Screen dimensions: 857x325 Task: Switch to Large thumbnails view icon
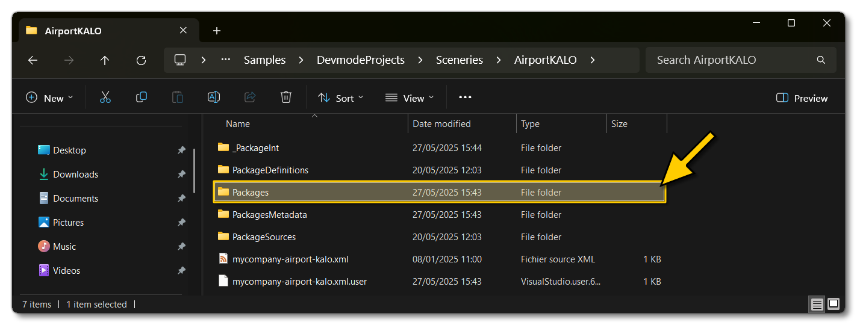click(834, 305)
